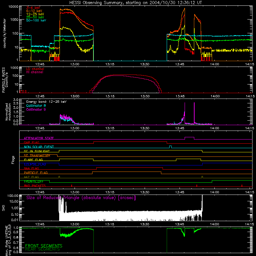
Task: Click the bad packets marker near 13:52
Action: (197, 186)
